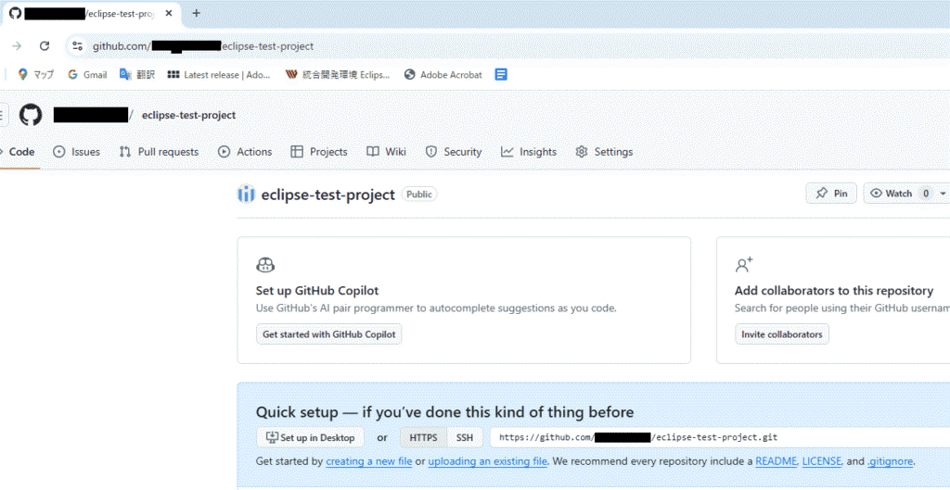Pin the repository with Pin button

pyautogui.click(x=831, y=194)
